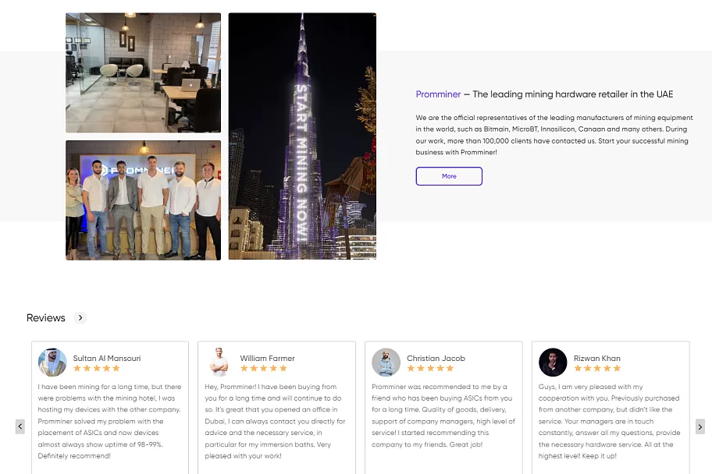Image resolution: width=712 pixels, height=474 pixels.
Task: Click heading 'The leading mining hardware retailer'
Action: click(572, 94)
